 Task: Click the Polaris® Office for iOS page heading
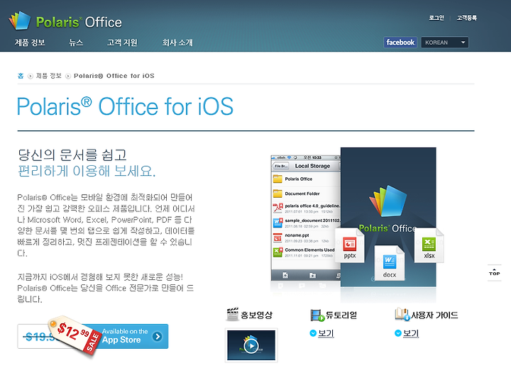(x=125, y=106)
